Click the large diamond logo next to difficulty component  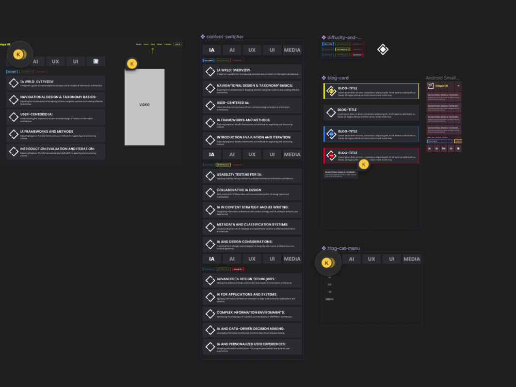coord(383,49)
